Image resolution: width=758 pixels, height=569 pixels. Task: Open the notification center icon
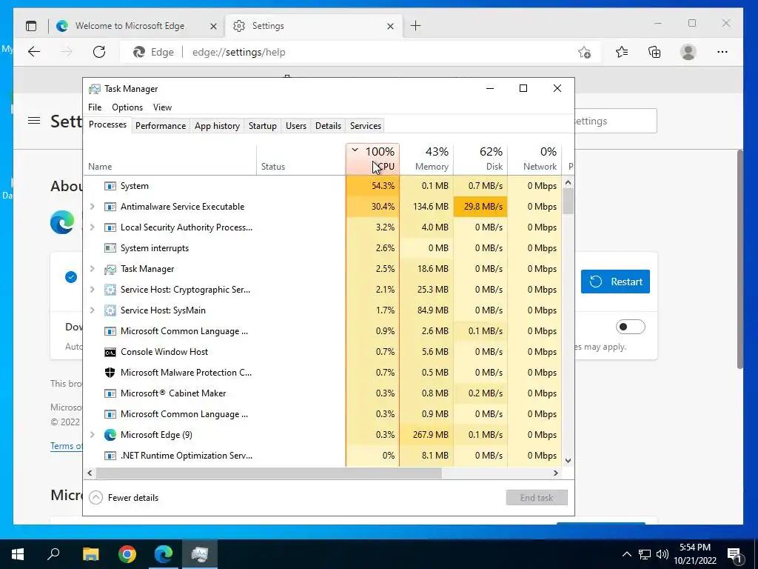[x=734, y=554]
